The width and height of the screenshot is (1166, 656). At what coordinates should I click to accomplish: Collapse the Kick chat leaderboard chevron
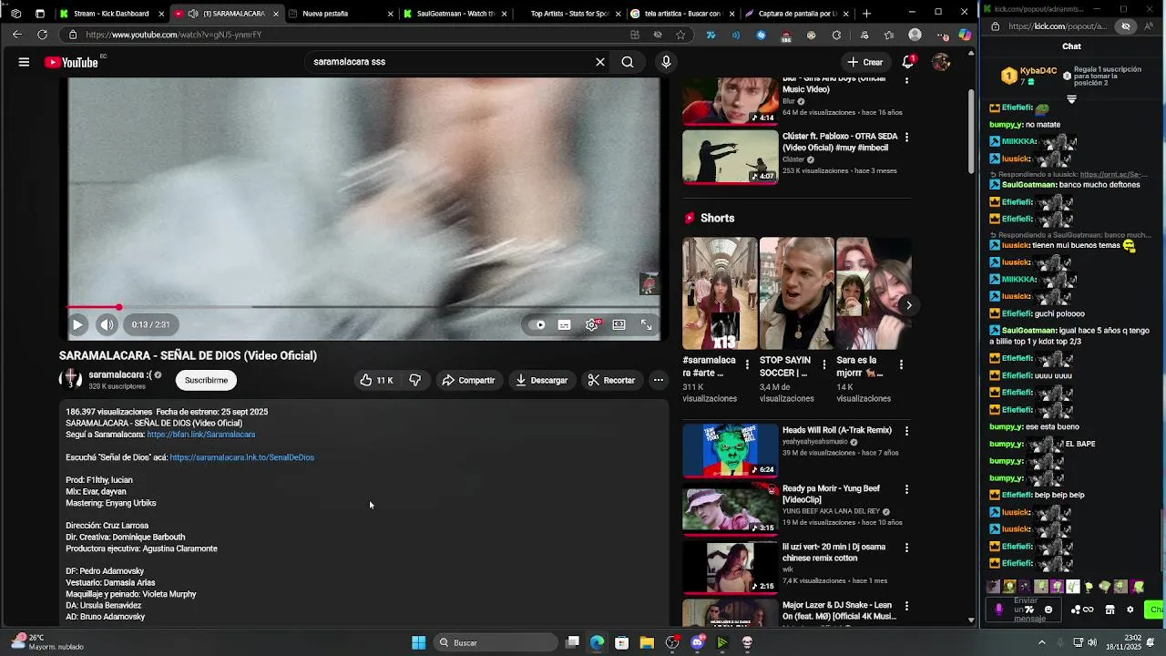pyautogui.click(x=1071, y=99)
